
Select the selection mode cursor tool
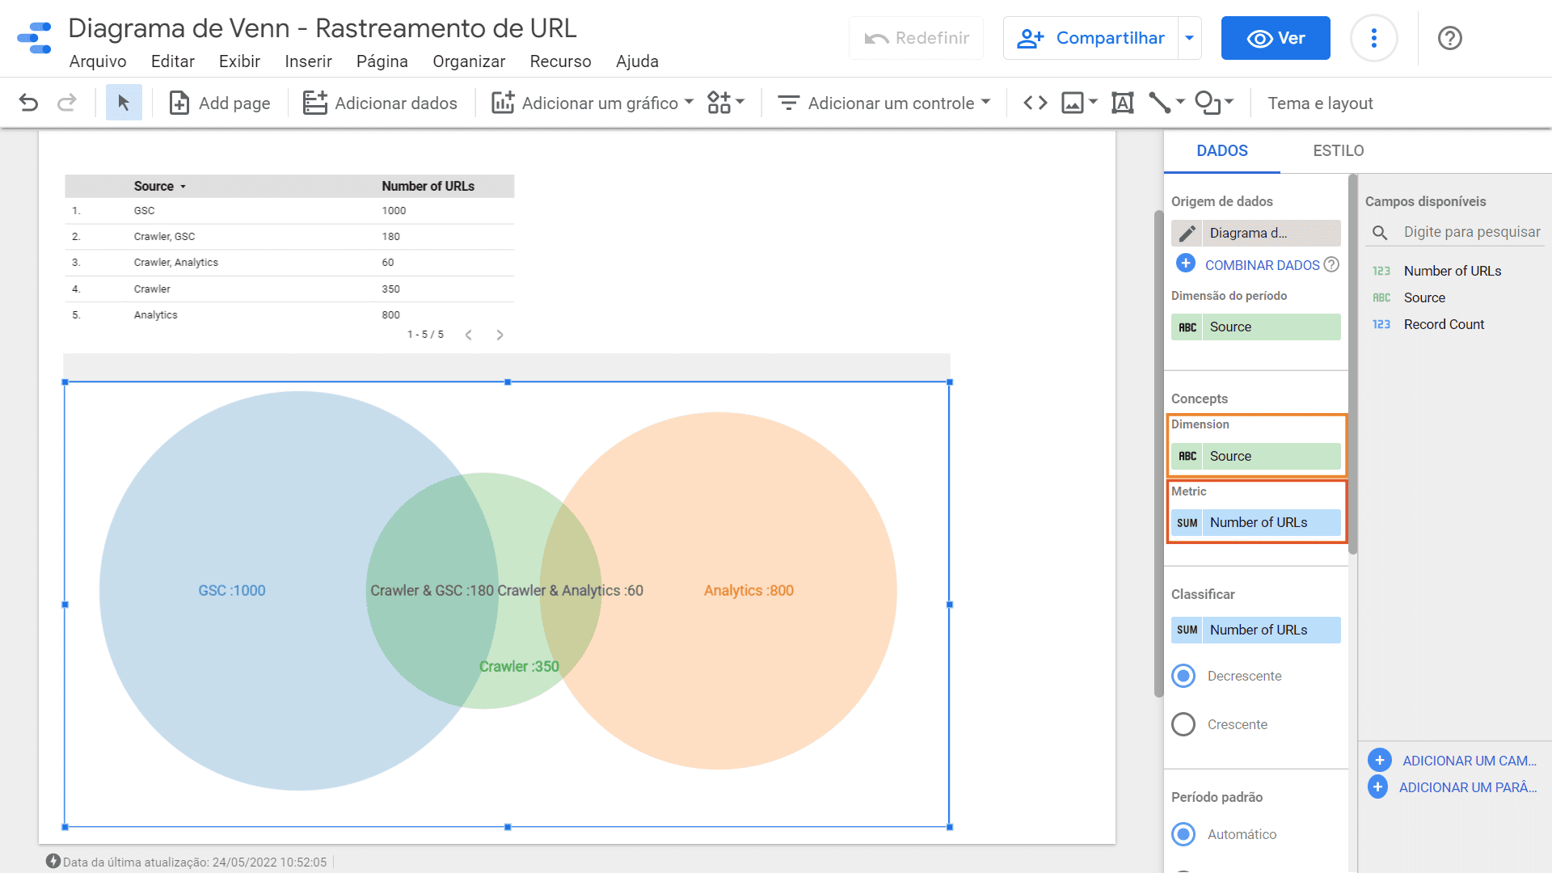124,103
